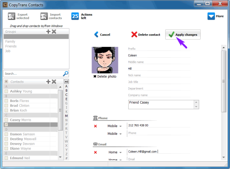Click the 25 Actions left badge
This screenshot has width=230, height=169.
[x=75, y=16]
